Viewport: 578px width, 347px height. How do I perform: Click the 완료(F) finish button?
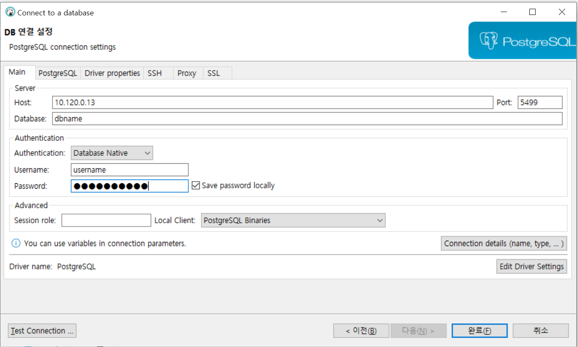click(x=480, y=331)
